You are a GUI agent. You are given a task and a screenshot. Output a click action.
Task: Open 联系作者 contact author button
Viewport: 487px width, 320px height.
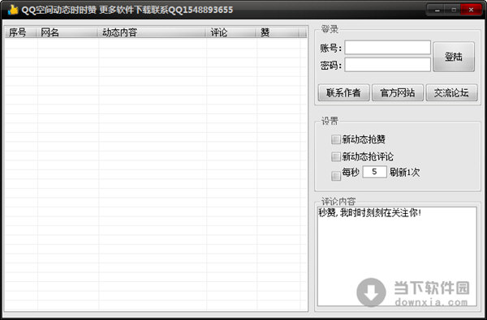pos(343,92)
